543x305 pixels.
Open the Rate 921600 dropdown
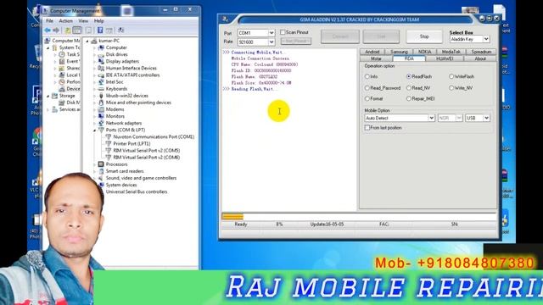tap(271, 42)
